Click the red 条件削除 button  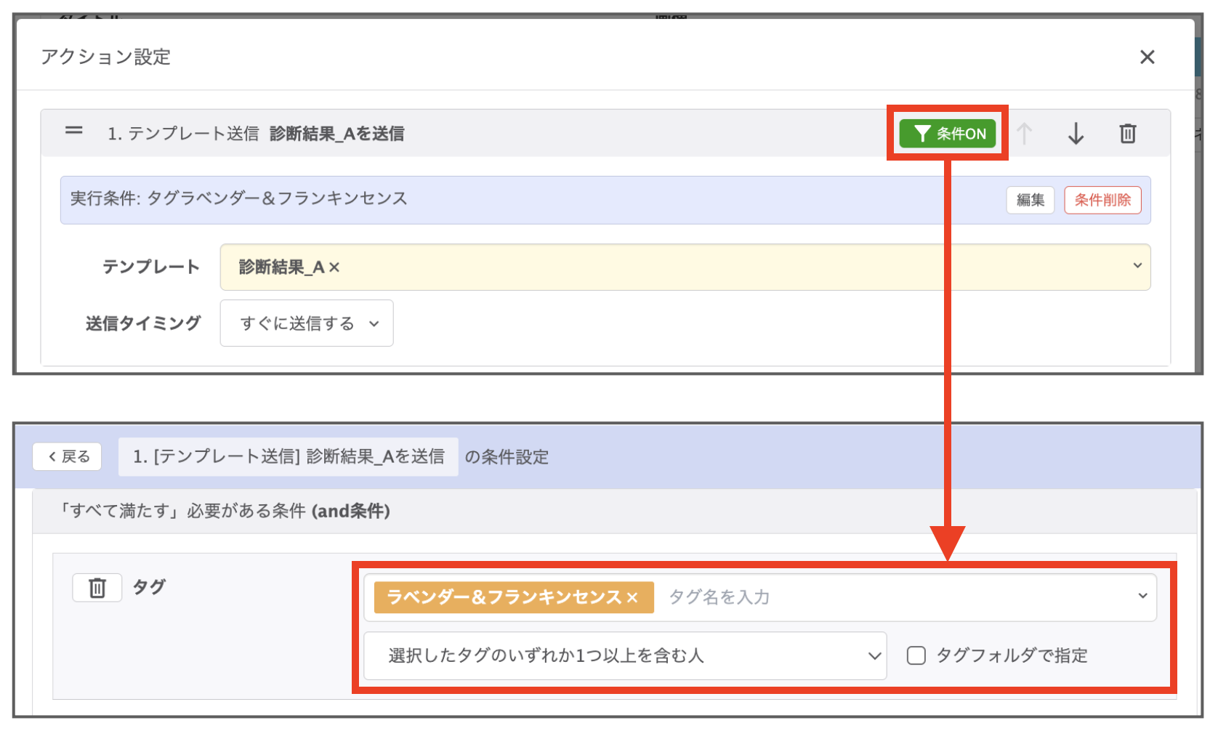1102,200
